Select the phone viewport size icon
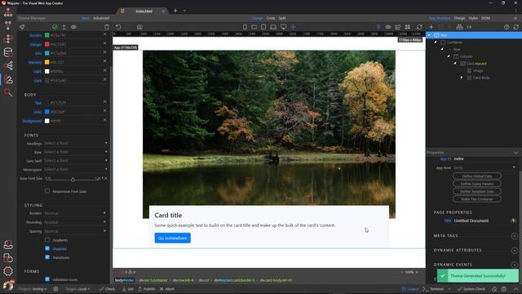522x294 pixels. pos(245,27)
